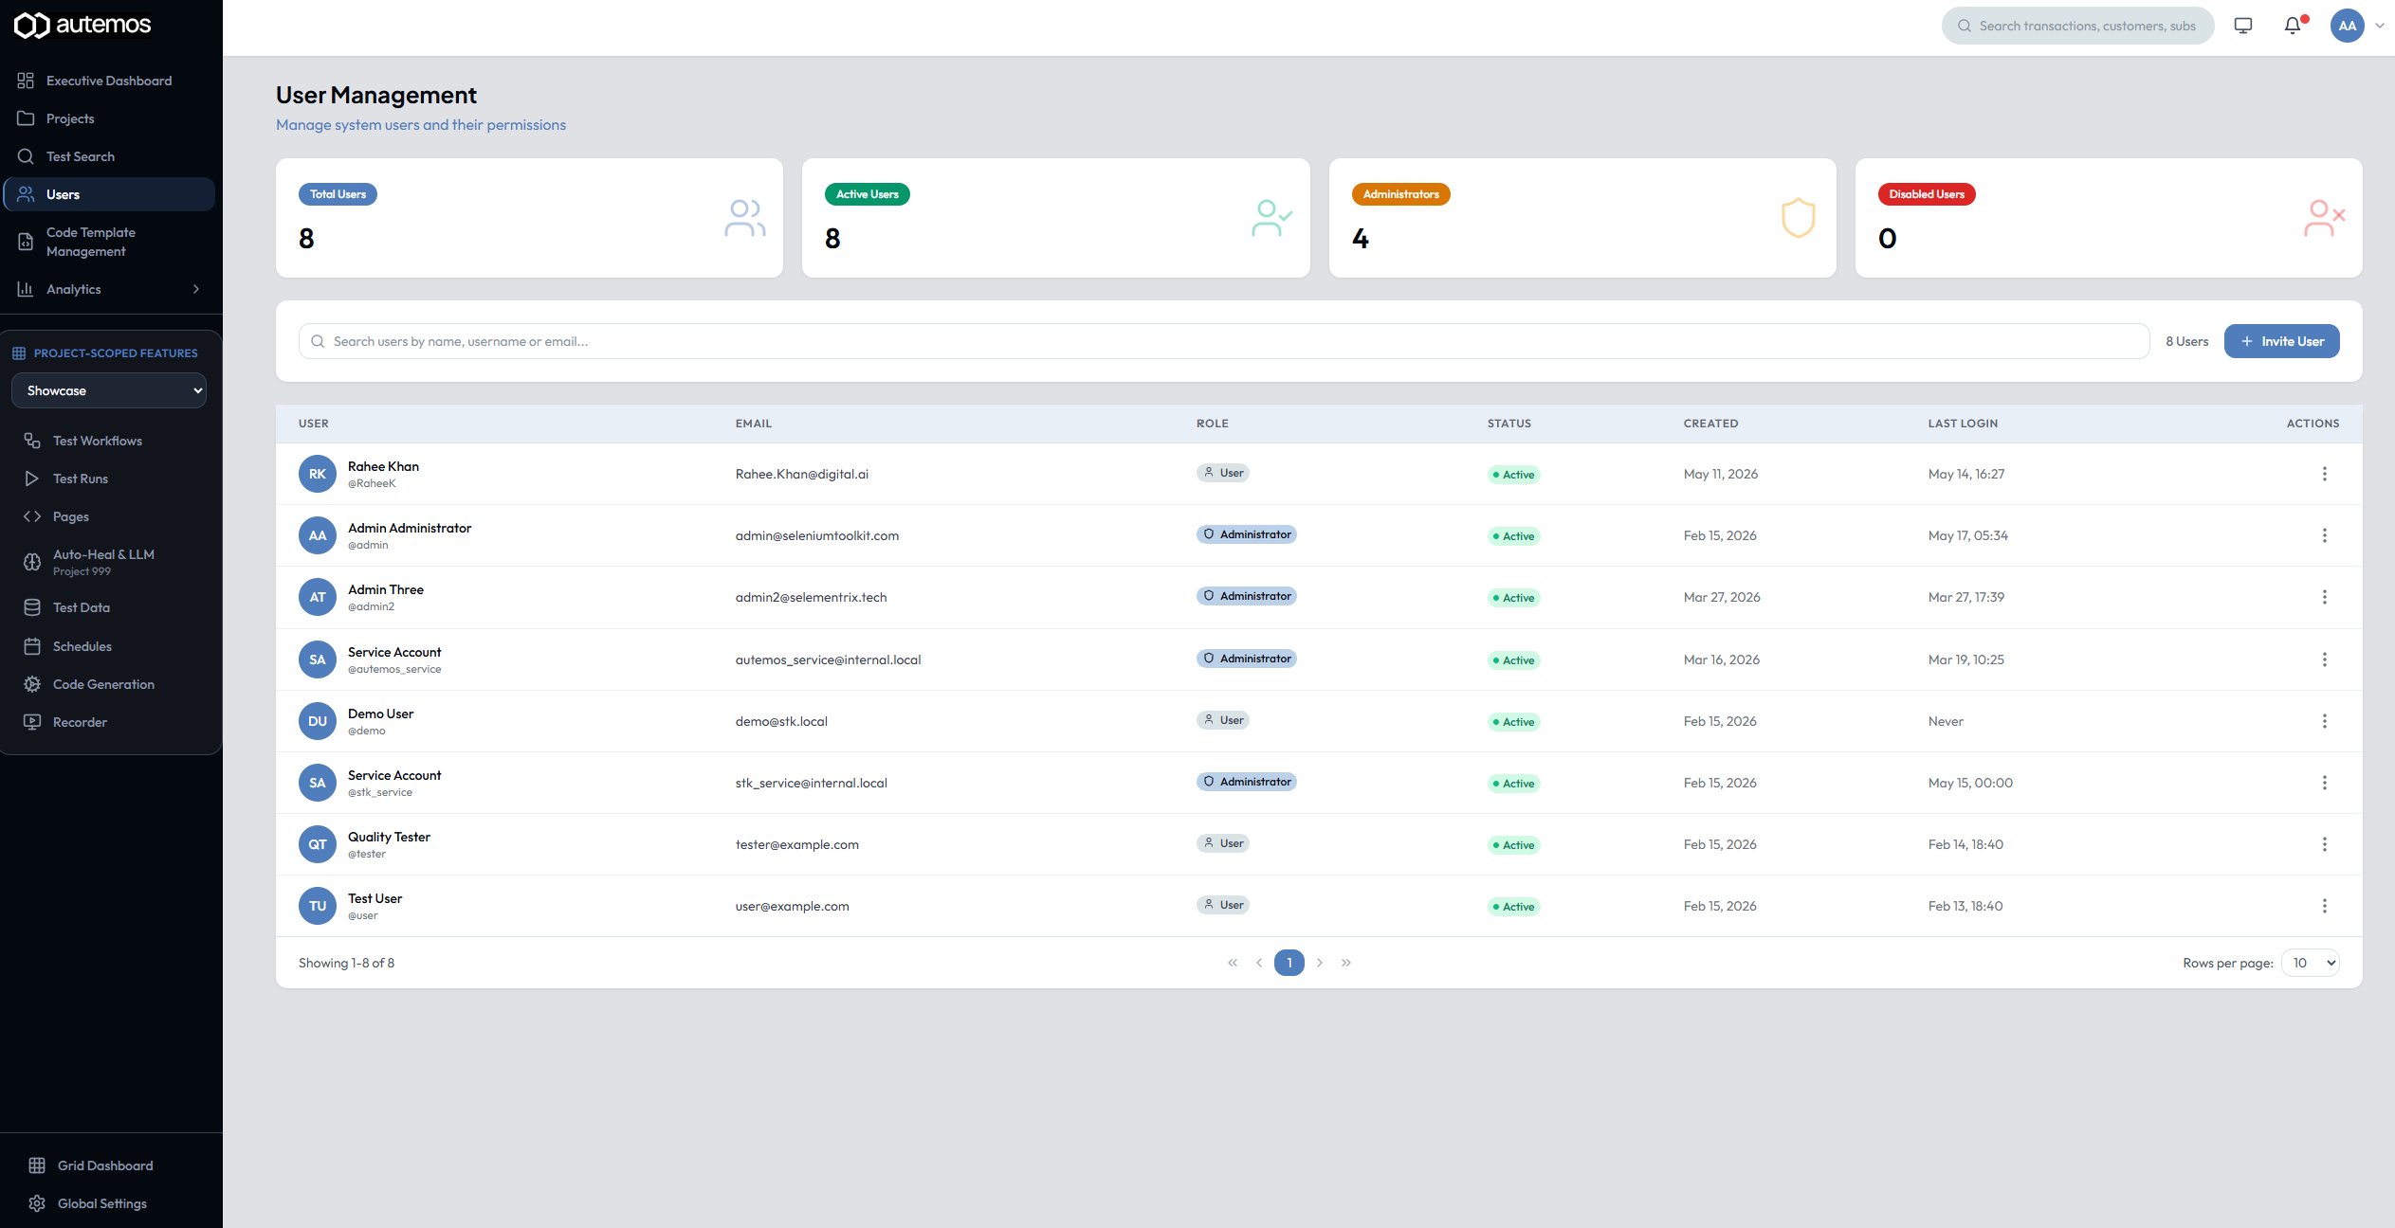
Task: Click Administrator role badge for Admin Three
Action: 1246,596
